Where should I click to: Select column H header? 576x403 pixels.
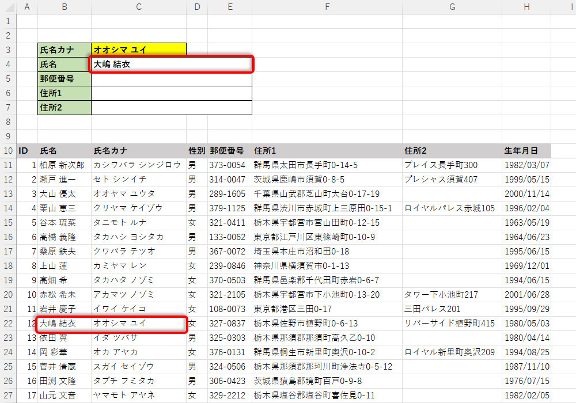coord(526,7)
